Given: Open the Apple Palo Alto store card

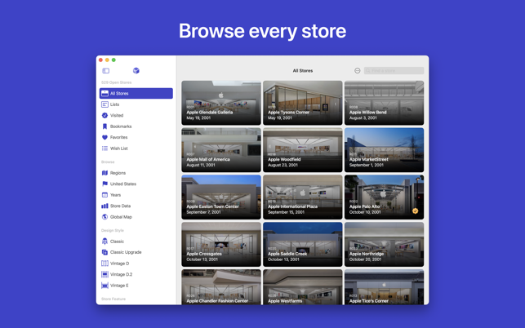Looking at the screenshot, I should [384, 197].
